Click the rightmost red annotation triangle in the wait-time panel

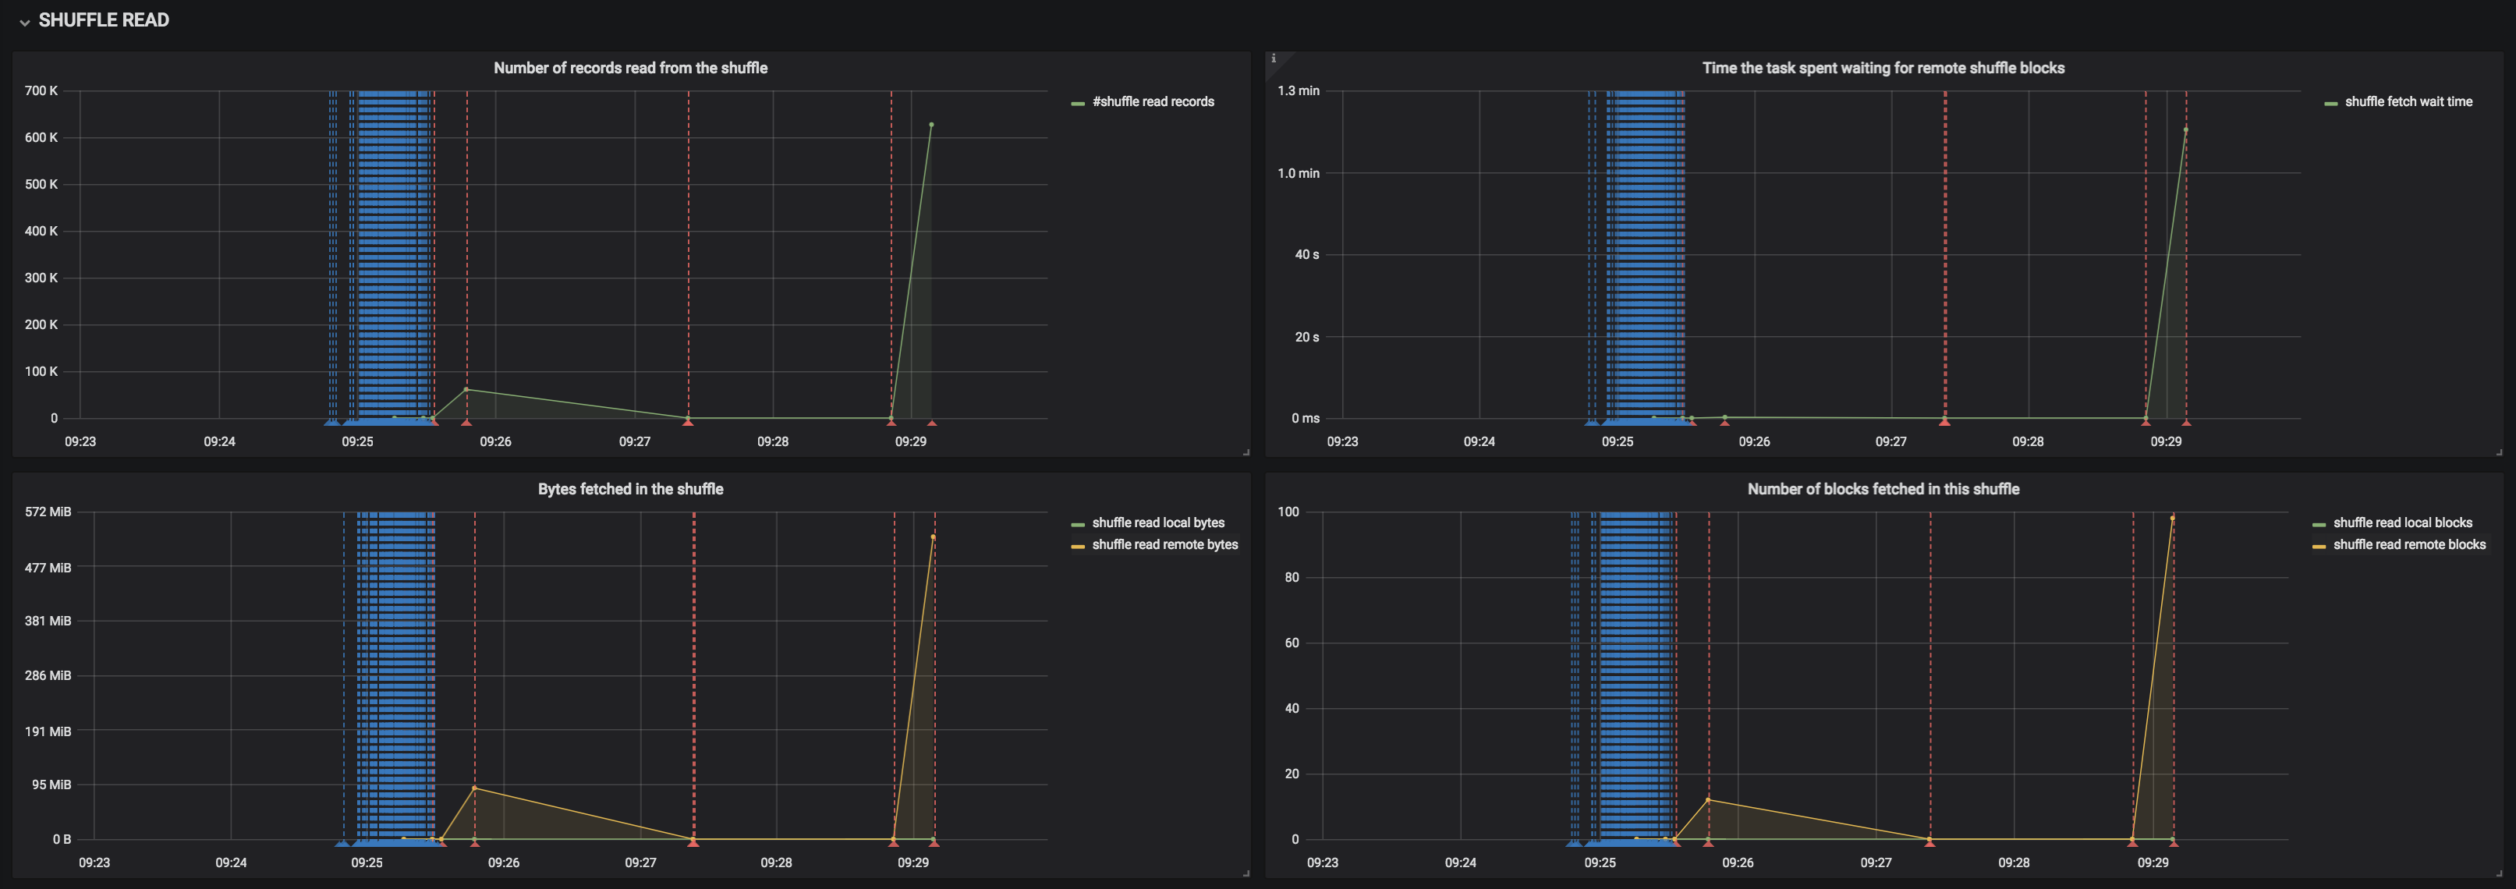[x=2186, y=422]
